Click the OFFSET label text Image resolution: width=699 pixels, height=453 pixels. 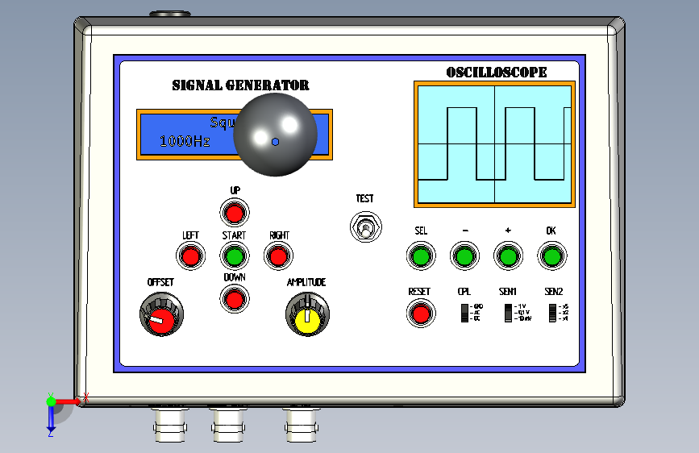160,282
